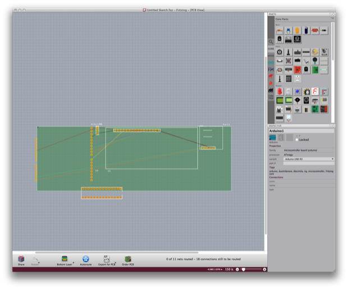Switch to the CORE parts bin tab
The width and height of the screenshot is (348, 289).
click(x=271, y=49)
